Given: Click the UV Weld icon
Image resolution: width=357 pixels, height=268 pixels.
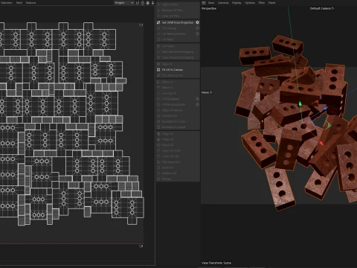Looking at the screenshot, I should pyautogui.click(x=158, y=39).
